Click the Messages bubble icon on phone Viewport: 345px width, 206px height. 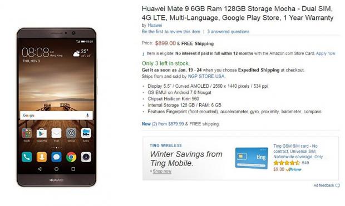56,157
